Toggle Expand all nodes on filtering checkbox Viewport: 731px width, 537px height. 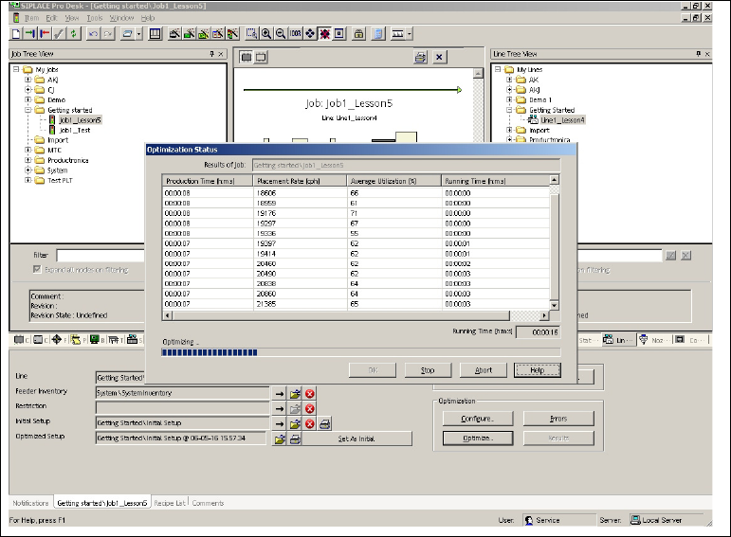(37, 270)
